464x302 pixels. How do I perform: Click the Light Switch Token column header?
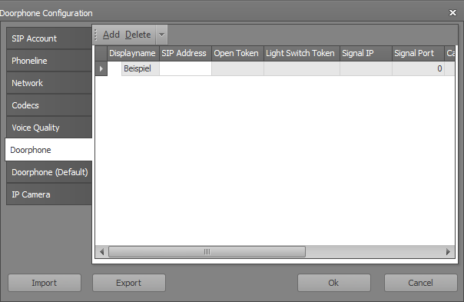click(x=302, y=53)
